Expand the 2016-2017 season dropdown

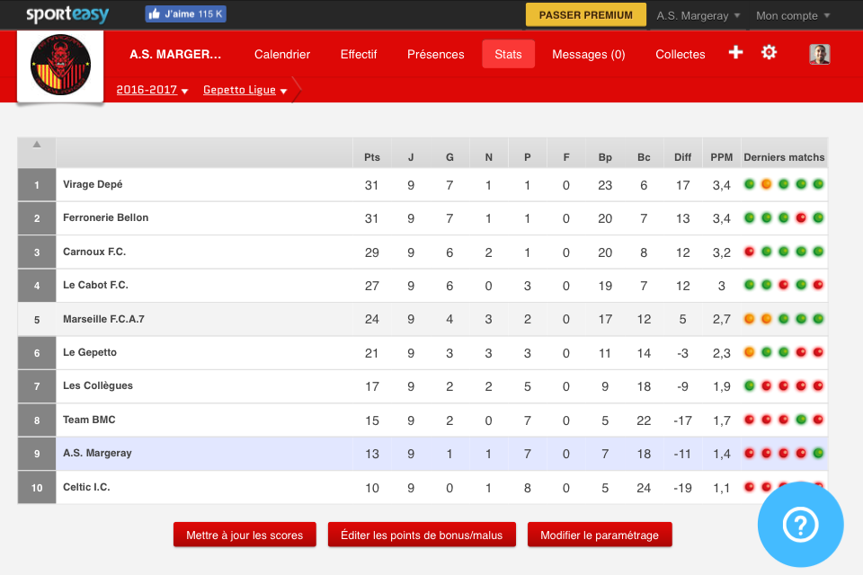[x=152, y=90]
